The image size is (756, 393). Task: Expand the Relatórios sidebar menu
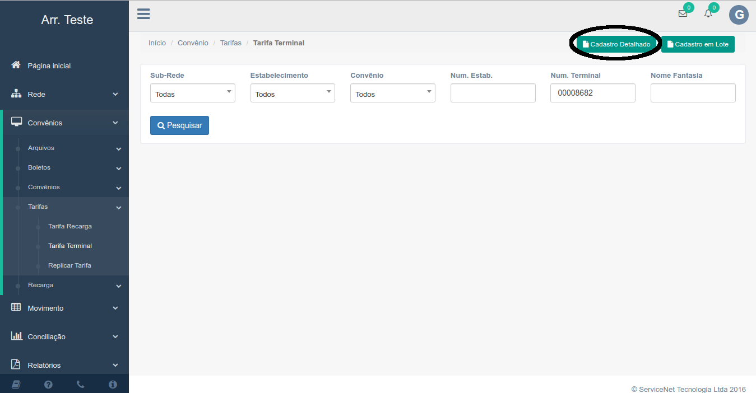tap(64, 365)
